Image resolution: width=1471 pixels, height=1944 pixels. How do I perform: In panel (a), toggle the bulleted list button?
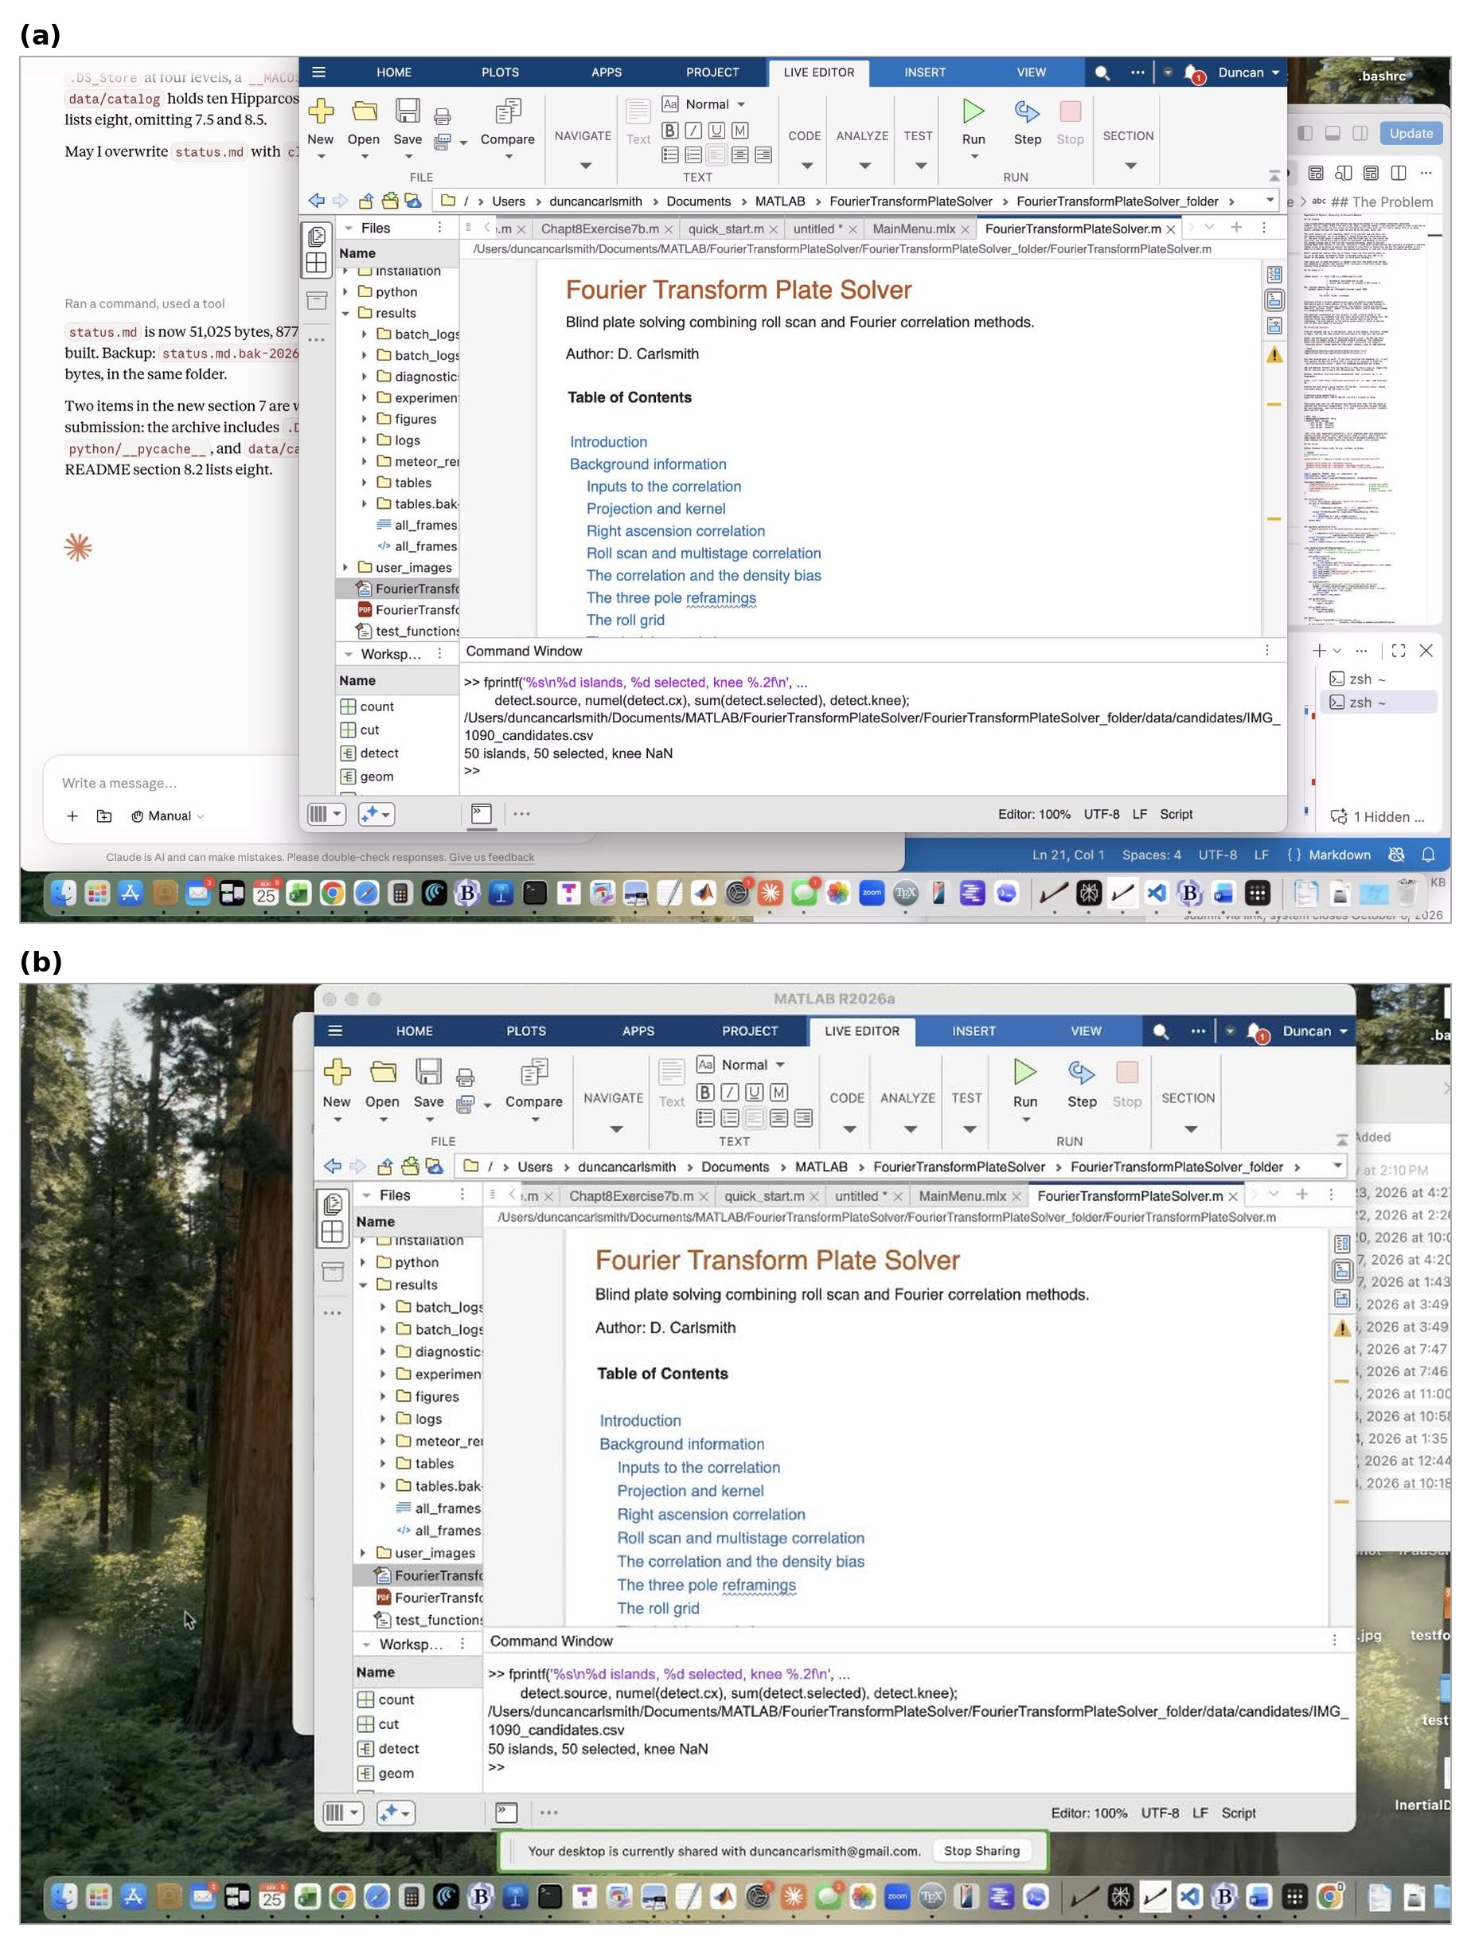pos(669,155)
